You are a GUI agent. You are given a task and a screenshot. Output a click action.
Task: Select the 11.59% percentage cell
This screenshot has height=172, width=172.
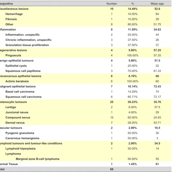tap(133, 30)
